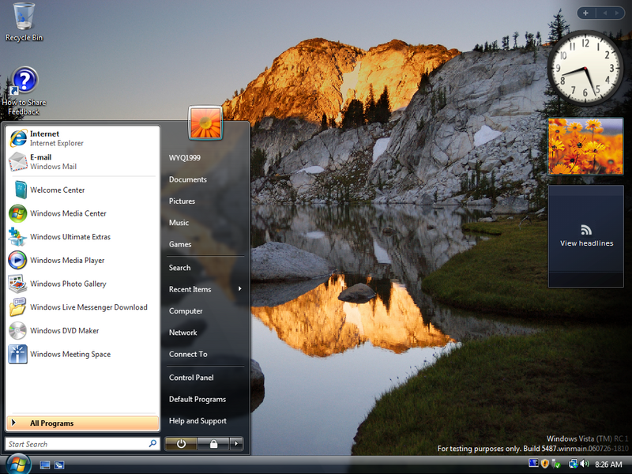632x474 pixels.
Task: Click the Start Search input box
Action: point(77,444)
